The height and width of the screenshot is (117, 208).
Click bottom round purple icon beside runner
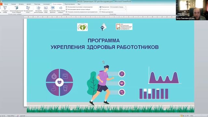tap(122, 92)
